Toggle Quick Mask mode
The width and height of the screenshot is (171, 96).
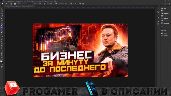pos(2,65)
